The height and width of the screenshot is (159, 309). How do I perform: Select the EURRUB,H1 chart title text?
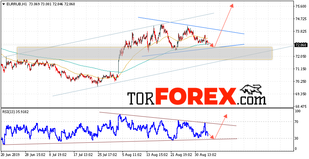point(16,4)
